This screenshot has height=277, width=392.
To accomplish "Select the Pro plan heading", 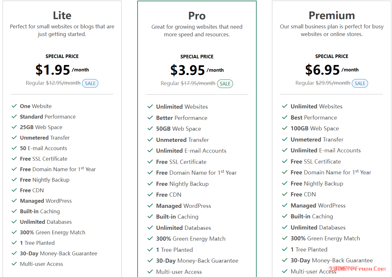I will point(197,16).
